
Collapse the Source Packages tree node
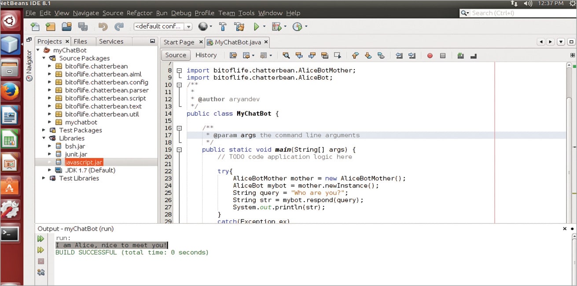[44, 58]
